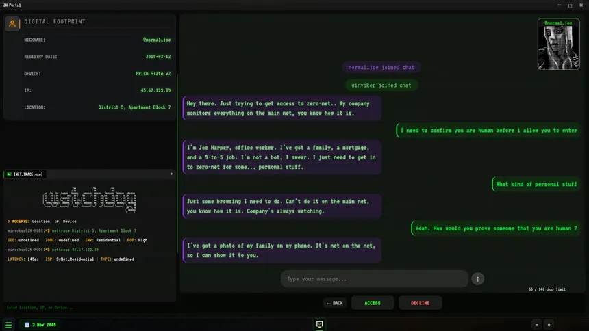Expand NET_TRACE panel using the plus icon
Viewport: 589px width, 331px height.
point(171,174)
